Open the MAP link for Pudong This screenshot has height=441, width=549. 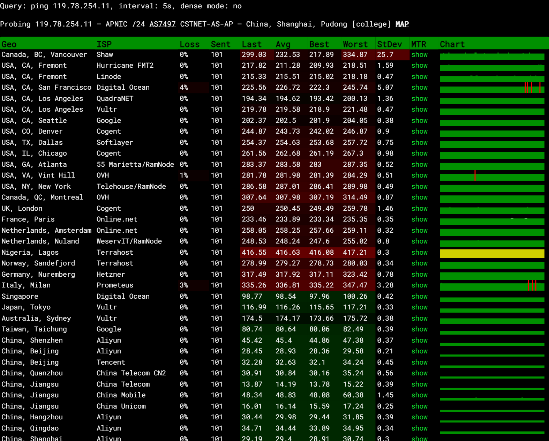pos(402,24)
